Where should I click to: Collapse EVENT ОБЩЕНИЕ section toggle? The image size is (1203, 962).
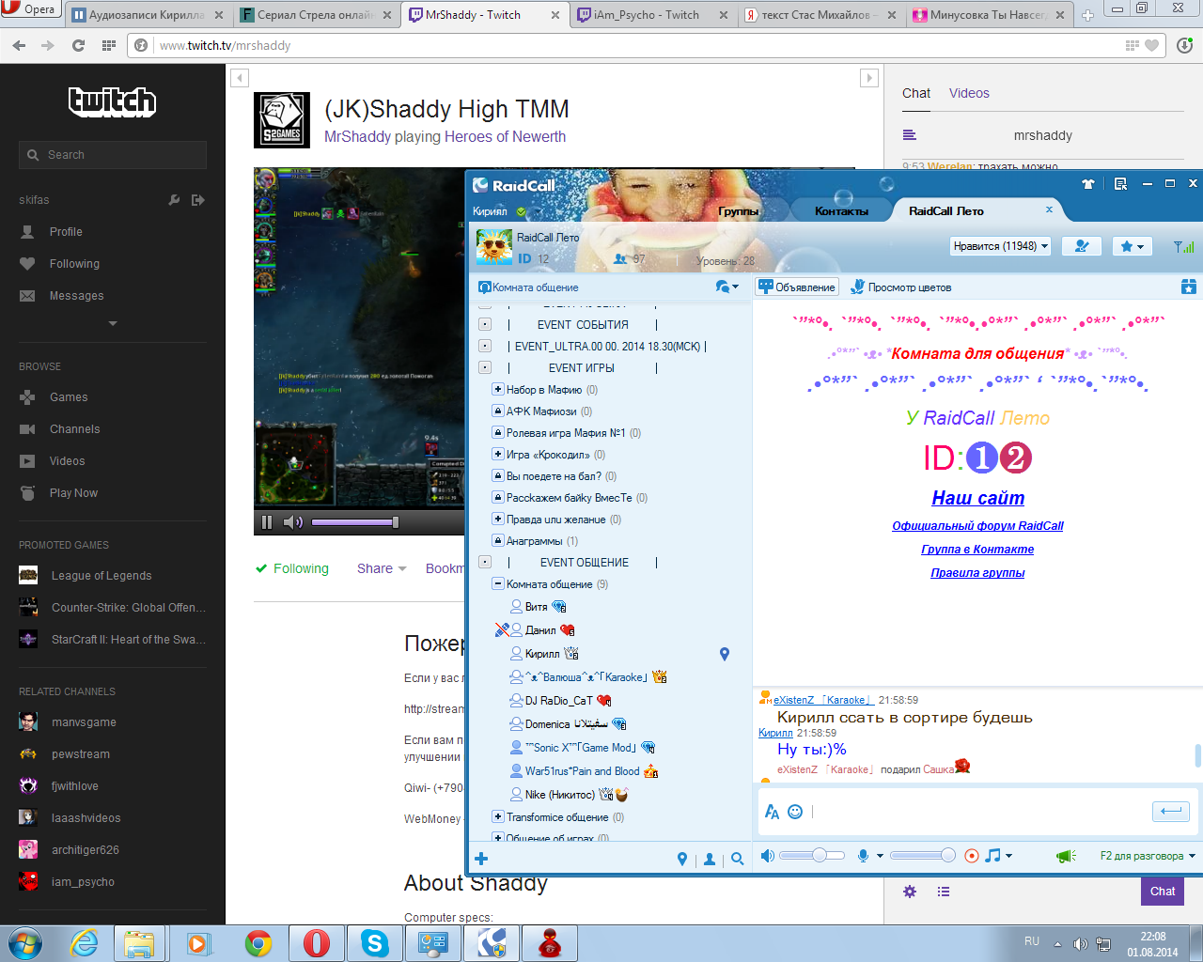point(485,562)
